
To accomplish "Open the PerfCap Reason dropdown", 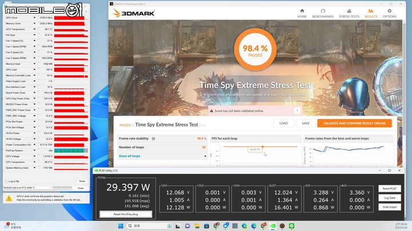I will [34, 151].
